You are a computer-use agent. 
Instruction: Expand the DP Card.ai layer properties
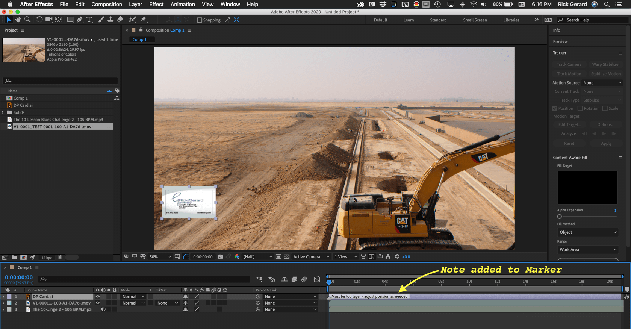pos(3,297)
